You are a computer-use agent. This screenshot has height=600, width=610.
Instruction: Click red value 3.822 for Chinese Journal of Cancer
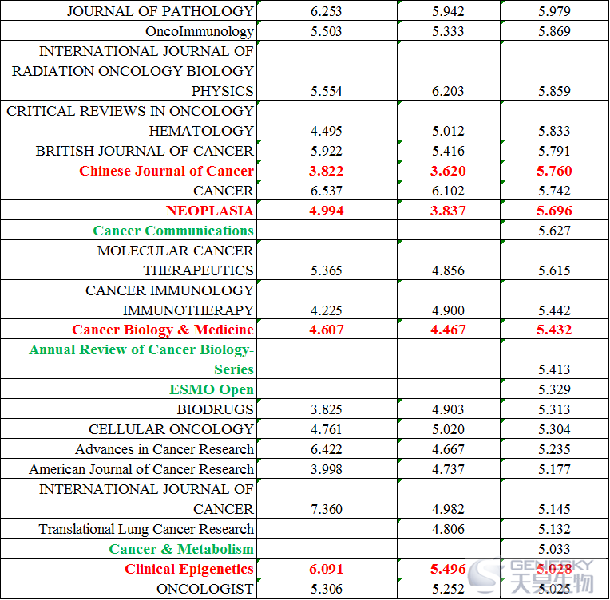[x=326, y=171]
